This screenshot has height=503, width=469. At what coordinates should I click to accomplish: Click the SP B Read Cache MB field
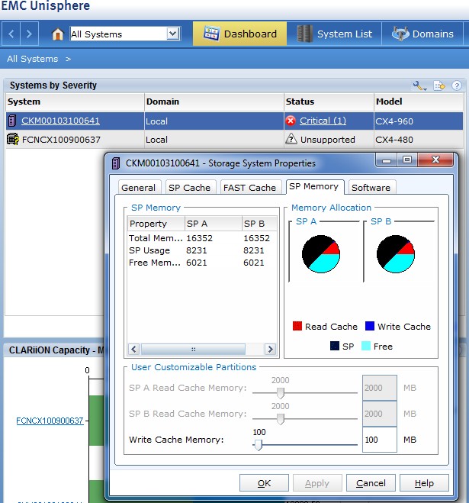pos(380,414)
